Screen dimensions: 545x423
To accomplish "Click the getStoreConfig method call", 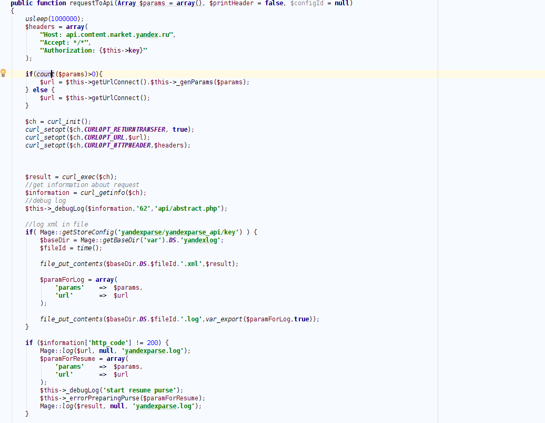I will 88,232.
